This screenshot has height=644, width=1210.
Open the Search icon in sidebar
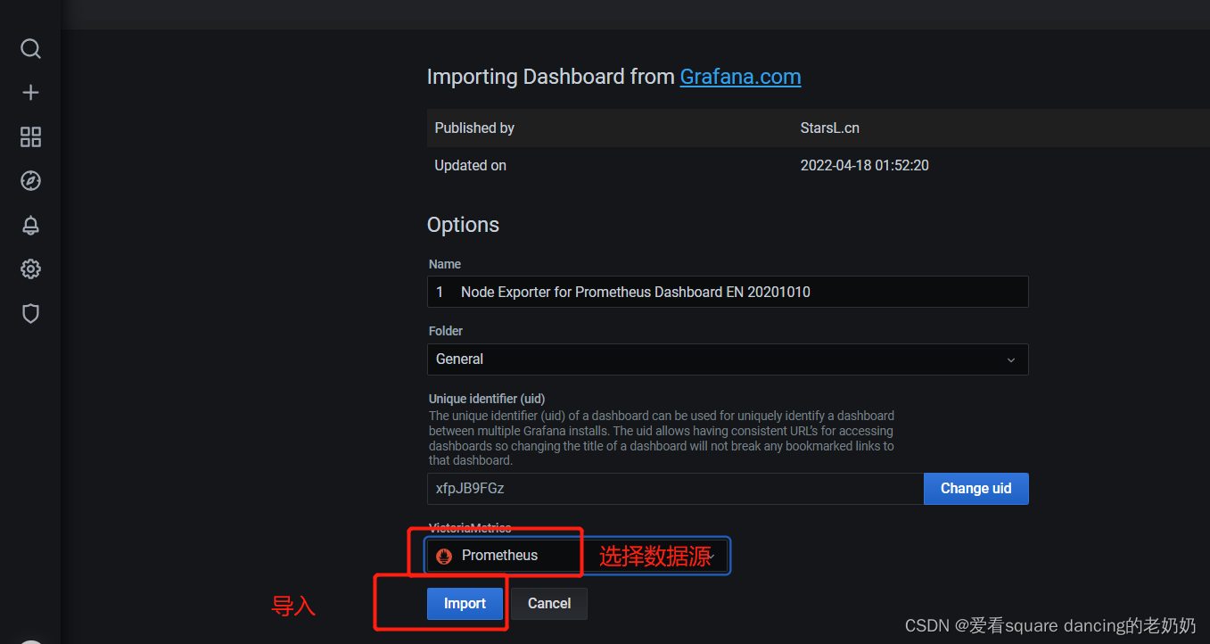[30, 48]
